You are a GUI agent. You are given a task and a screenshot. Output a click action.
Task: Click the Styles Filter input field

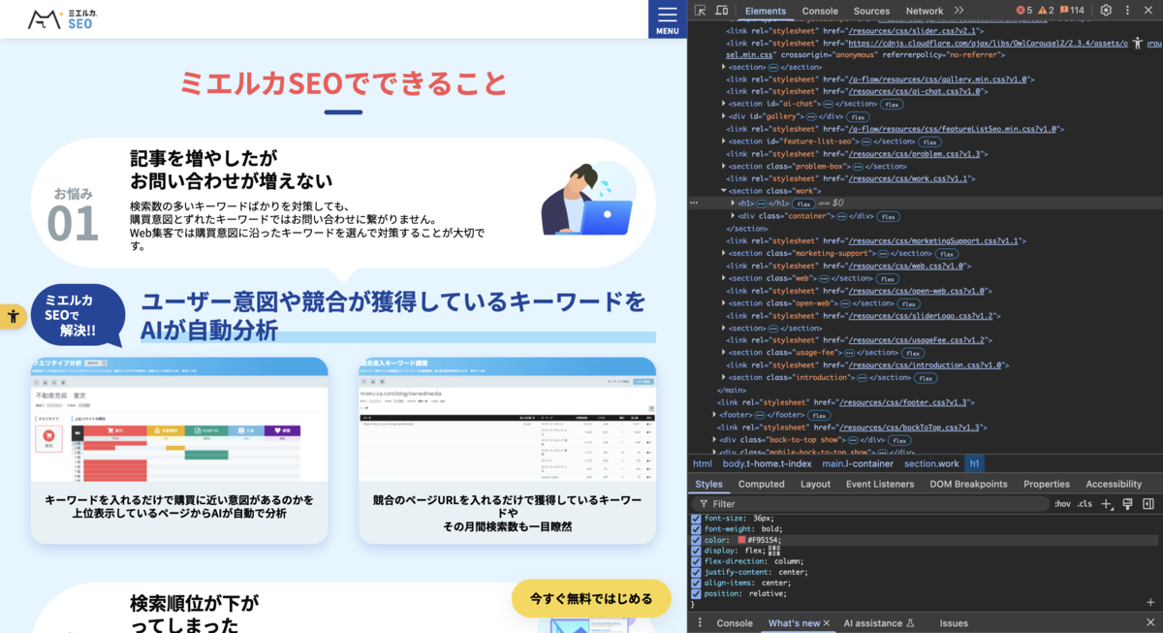[x=775, y=503]
